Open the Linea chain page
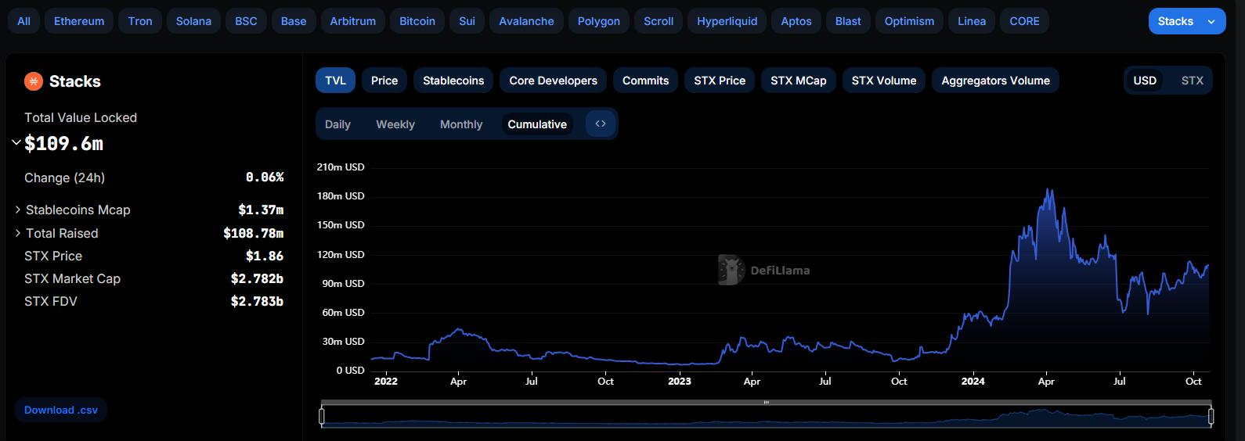The width and height of the screenshot is (1245, 441). 972,21
